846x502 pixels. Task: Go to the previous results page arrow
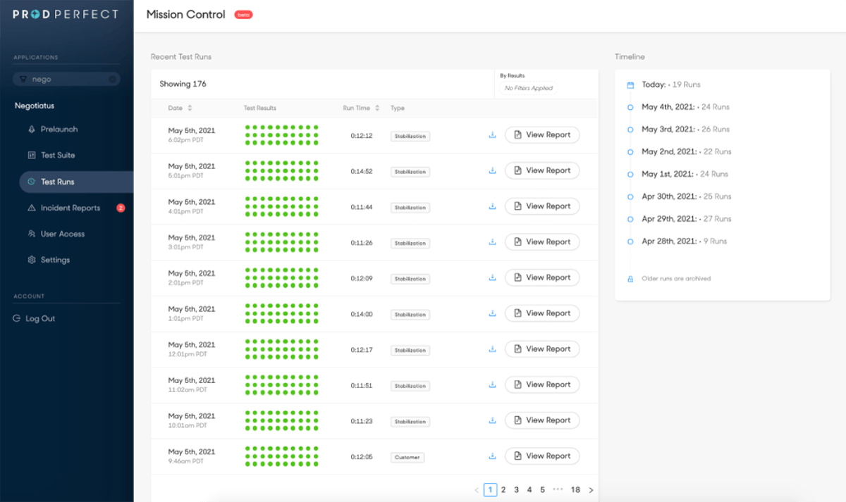pyautogui.click(x=477, y=490)
